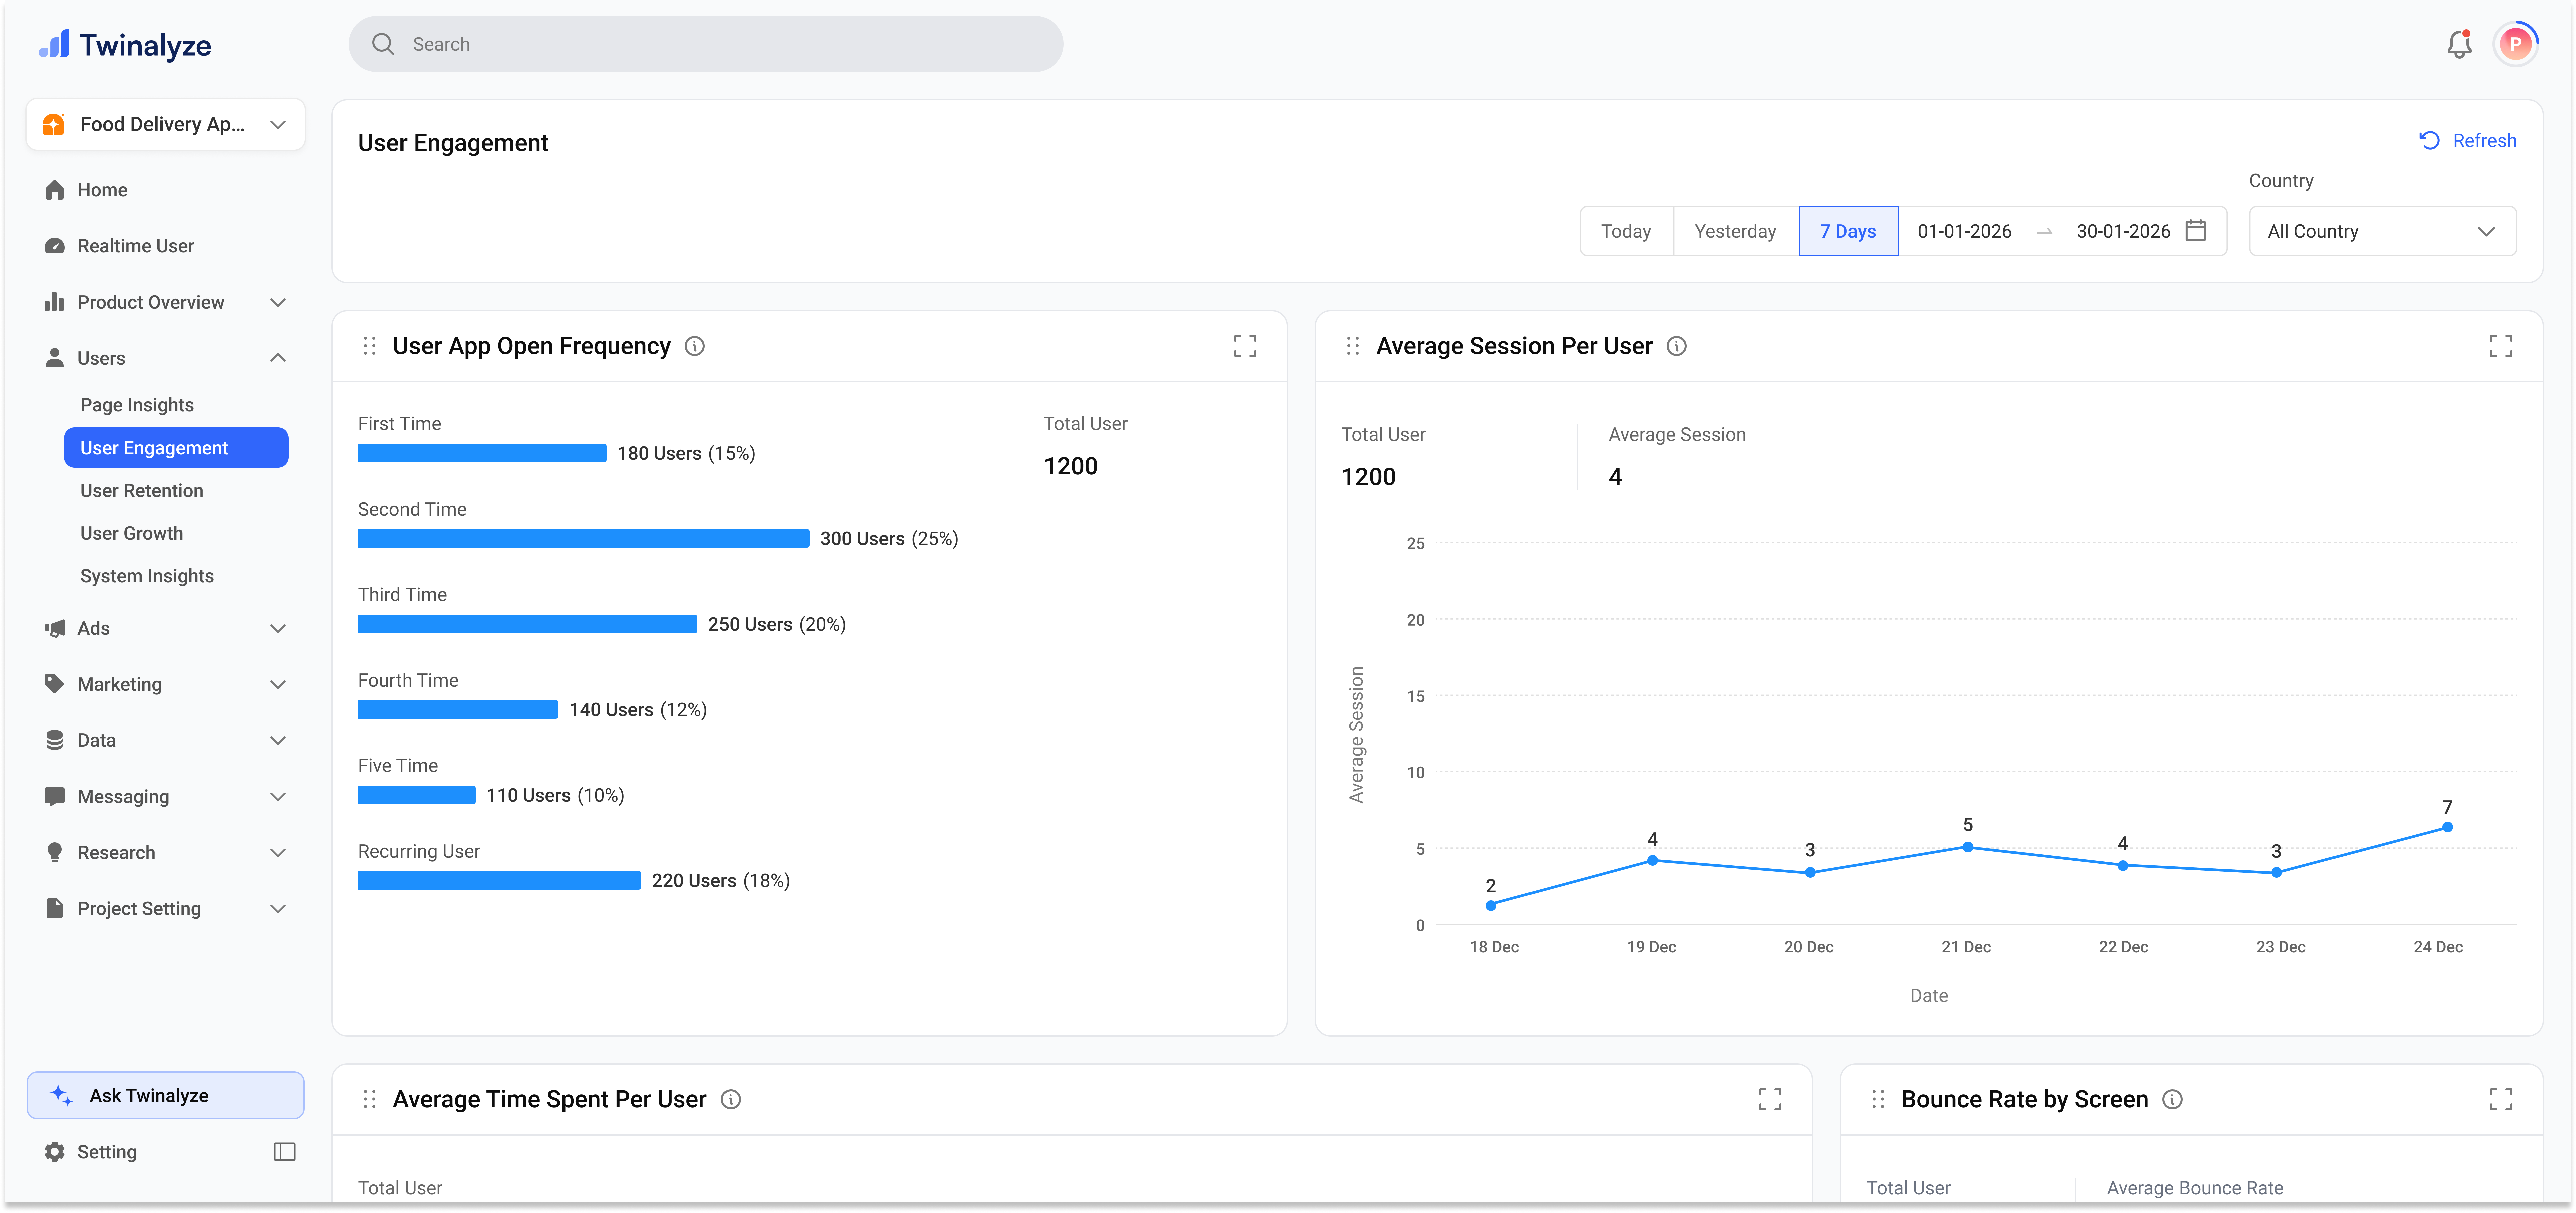Screen dimensions: 2576x1213
Task: Click the Realtime User gauge icon
Action: (55, 246)
